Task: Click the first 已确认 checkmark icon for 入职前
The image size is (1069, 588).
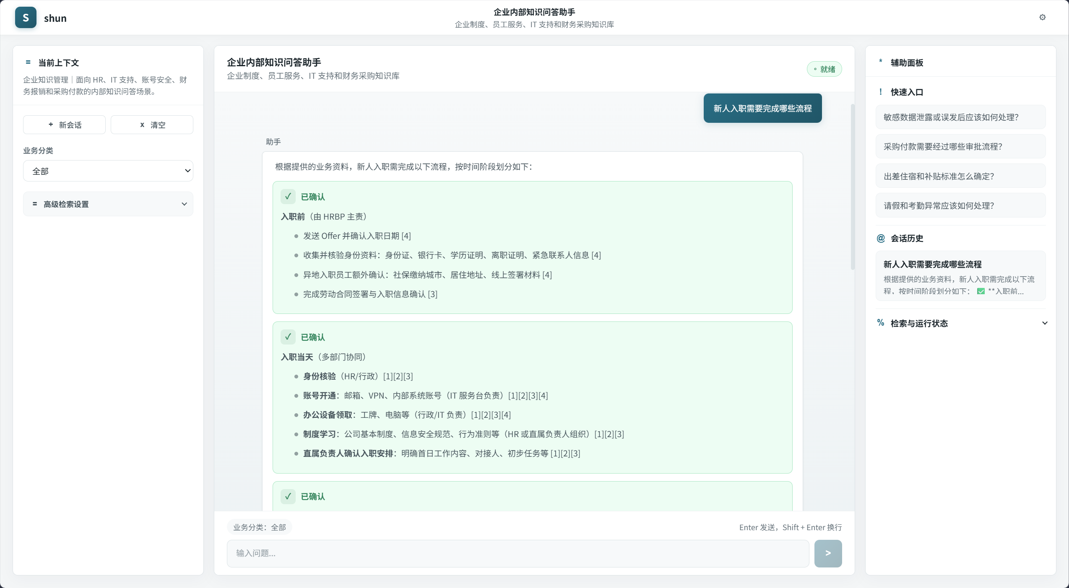Action: pyautogui.click(x=288, y=197)
